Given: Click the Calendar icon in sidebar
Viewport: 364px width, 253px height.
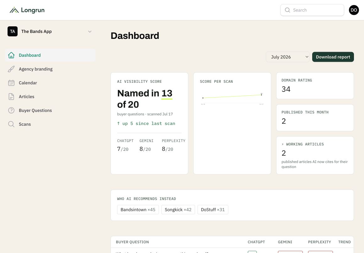Looking at the screenshot, I should pyautogui.click(x=11, y=83).
